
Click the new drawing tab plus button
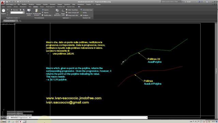[x=20, y=21]
